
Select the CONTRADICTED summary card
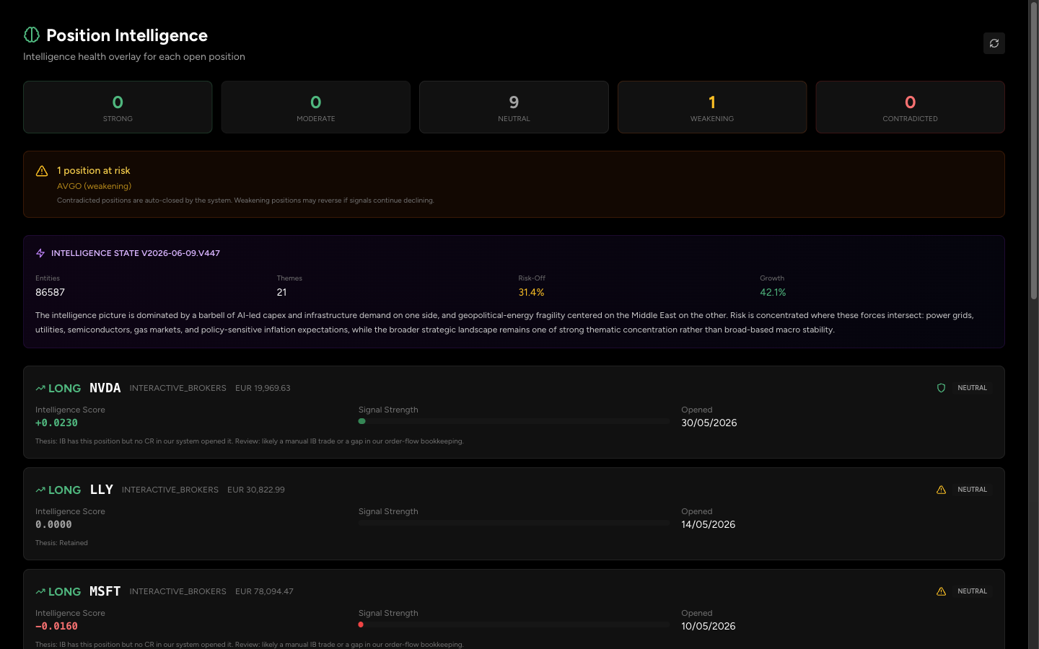point(911,107)
